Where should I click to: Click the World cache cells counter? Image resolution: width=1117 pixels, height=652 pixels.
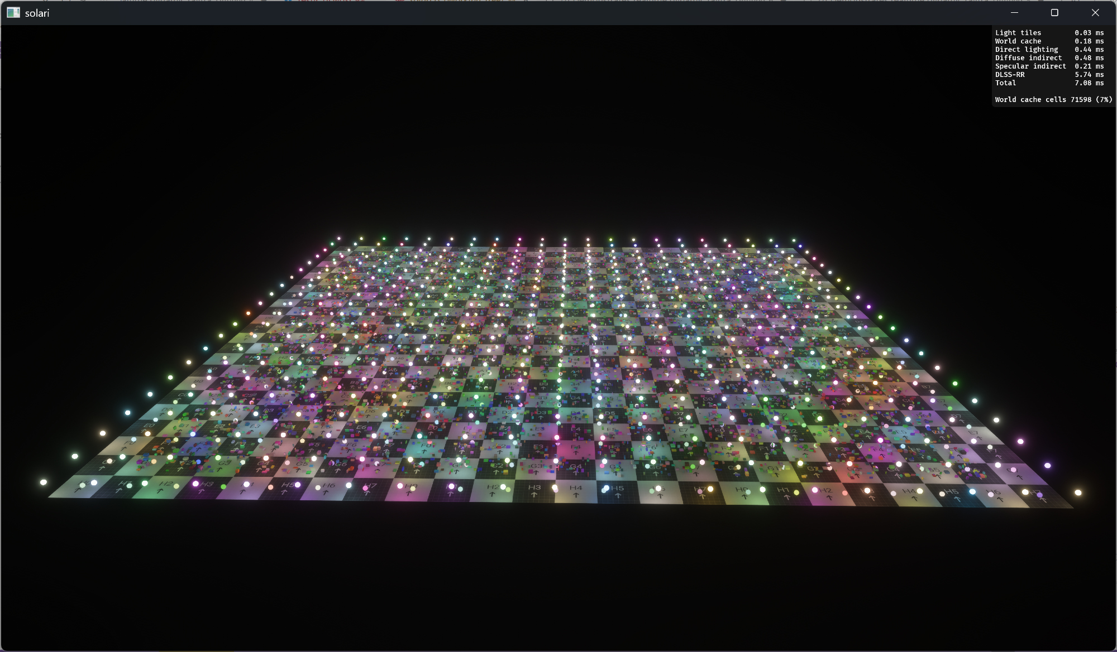point(1053,100)
